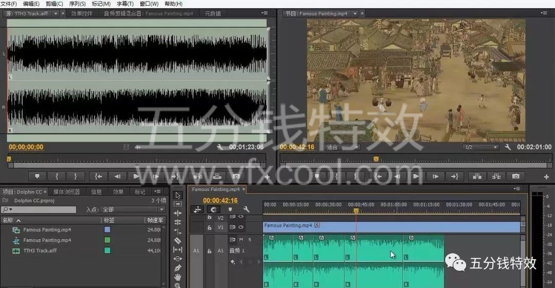Image resolution: width=555 pixels, height=288 pixels.
Task: Toggle V2 track output eye
Action: (241, 217)
